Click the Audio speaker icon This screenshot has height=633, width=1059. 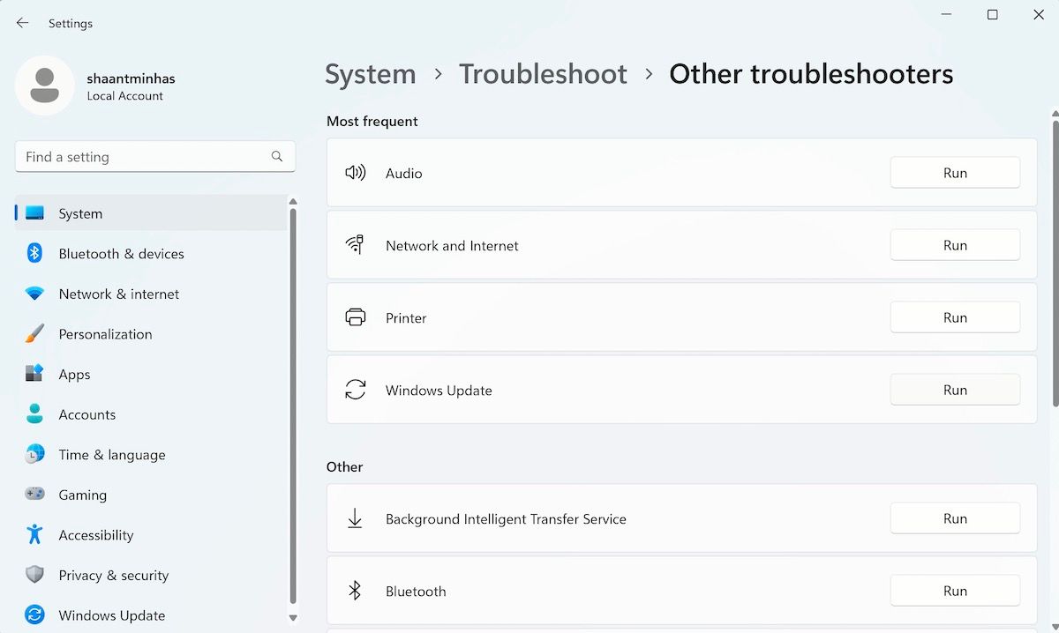355,173
